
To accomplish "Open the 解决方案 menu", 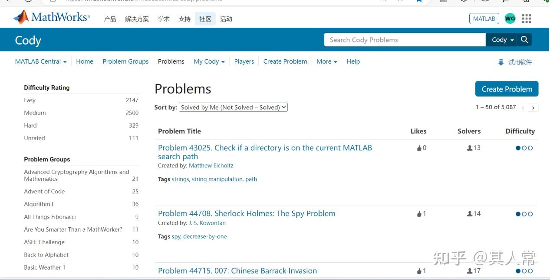I will (x=137, y=19).
